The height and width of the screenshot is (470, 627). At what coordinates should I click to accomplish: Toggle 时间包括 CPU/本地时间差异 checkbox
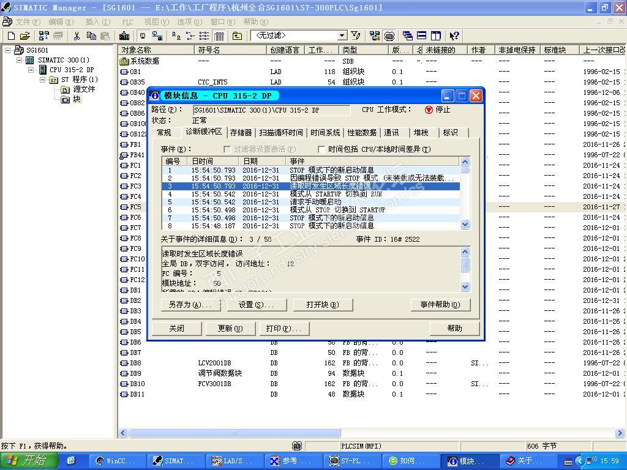coord(321,149)
